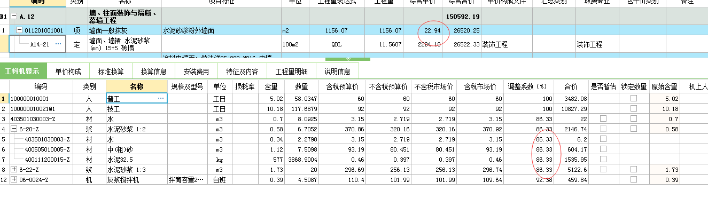Click the 原始含量 column header
The width and height of the screenshot is (708, 206).
click(x=665, y=86)
